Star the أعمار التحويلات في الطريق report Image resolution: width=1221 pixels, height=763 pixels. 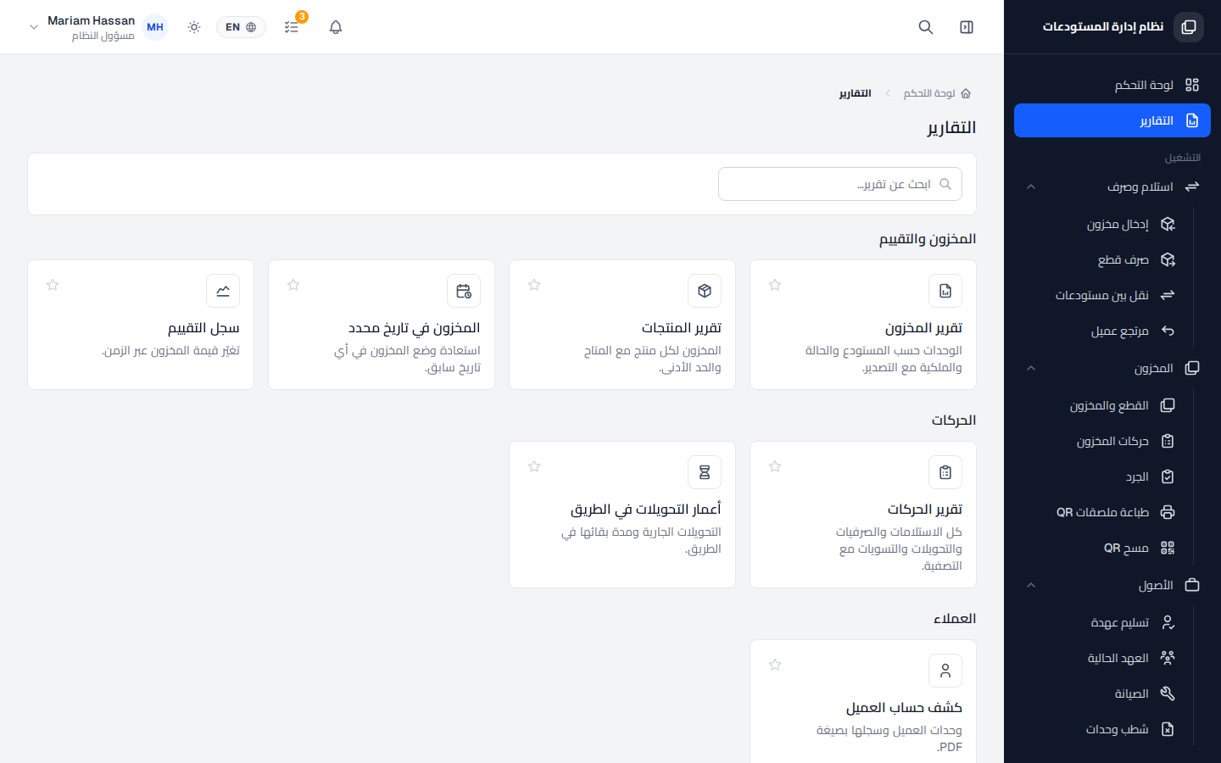(x=534, y=466)
